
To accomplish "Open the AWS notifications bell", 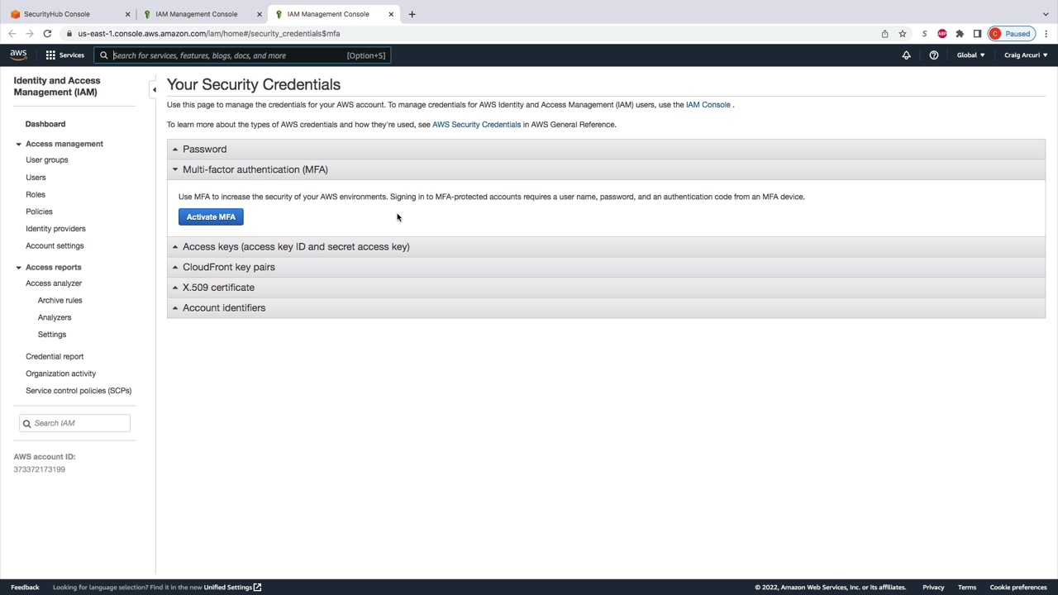I will [x=906, y=55].
